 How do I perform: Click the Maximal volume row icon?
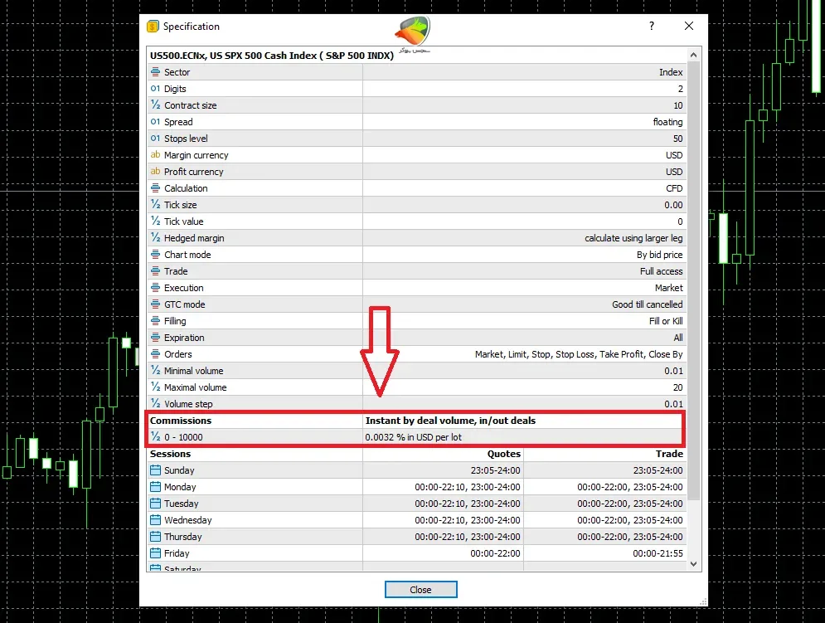[155, 387]
